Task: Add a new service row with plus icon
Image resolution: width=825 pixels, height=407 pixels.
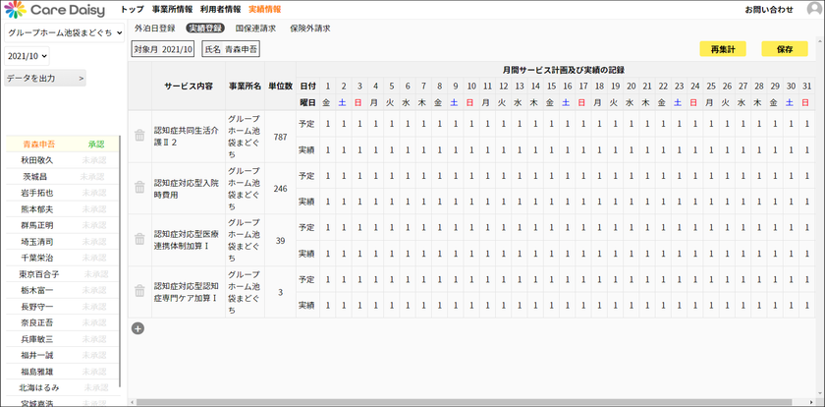Action: pyautogui.click(x=137, y=328)
